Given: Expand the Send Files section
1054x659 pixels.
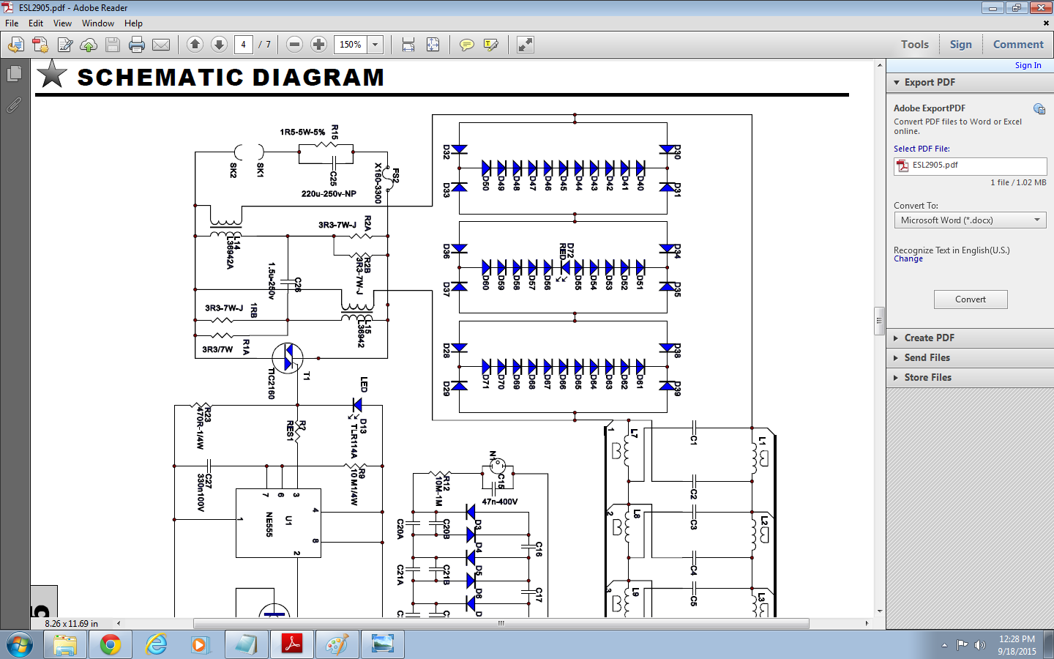Looking at the screenshot, I should pyautogui.click(x=896, y=358).
